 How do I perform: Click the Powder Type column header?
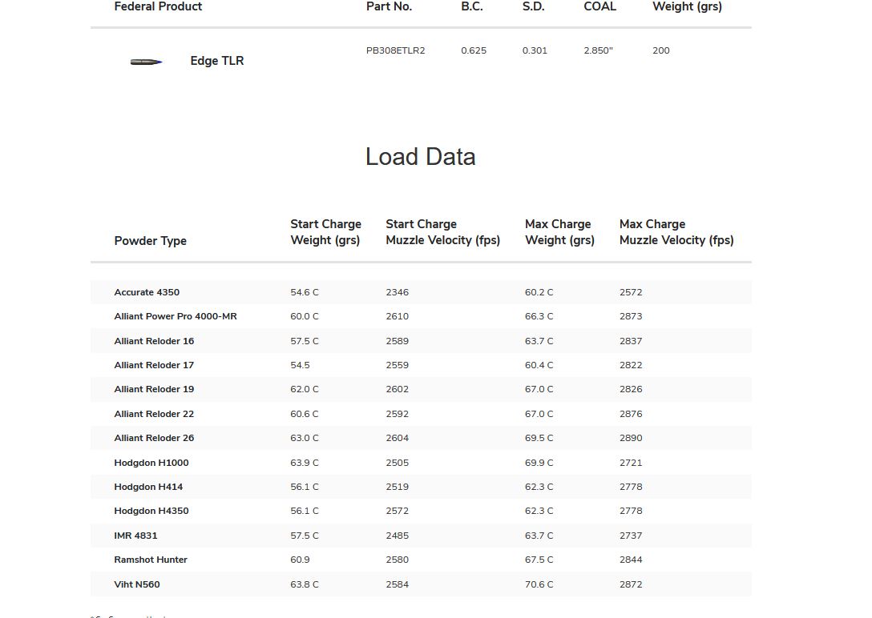pos(150,241)
